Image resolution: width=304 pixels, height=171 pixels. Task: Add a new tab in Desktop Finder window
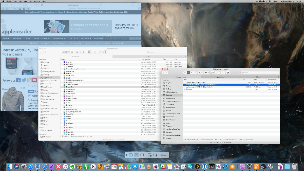coord(278,77)
